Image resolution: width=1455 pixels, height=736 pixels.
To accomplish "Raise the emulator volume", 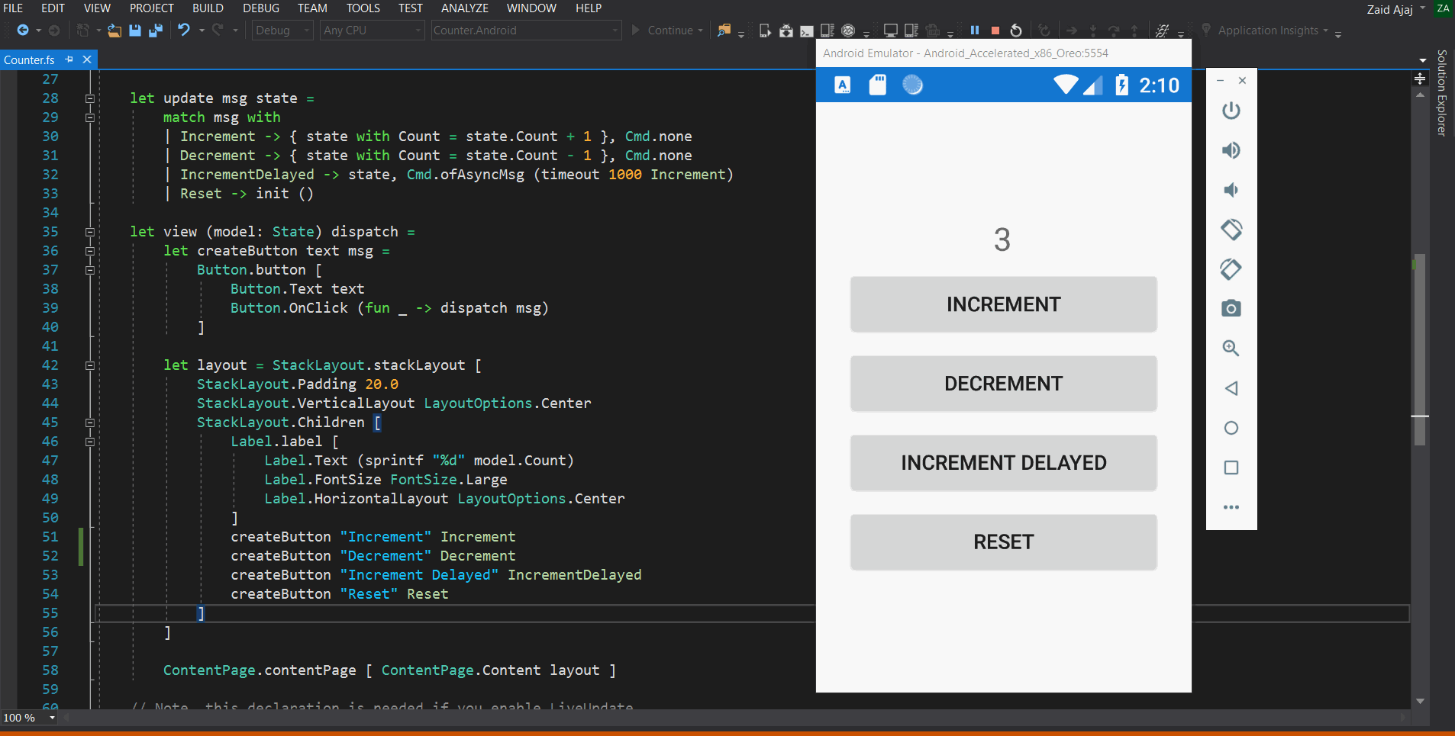I will click(1231, 150).
